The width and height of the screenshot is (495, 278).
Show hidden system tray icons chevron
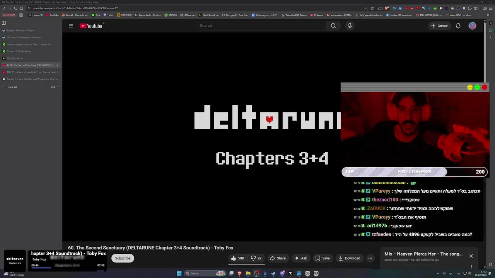pyautogui.click(x=438, y=273)
